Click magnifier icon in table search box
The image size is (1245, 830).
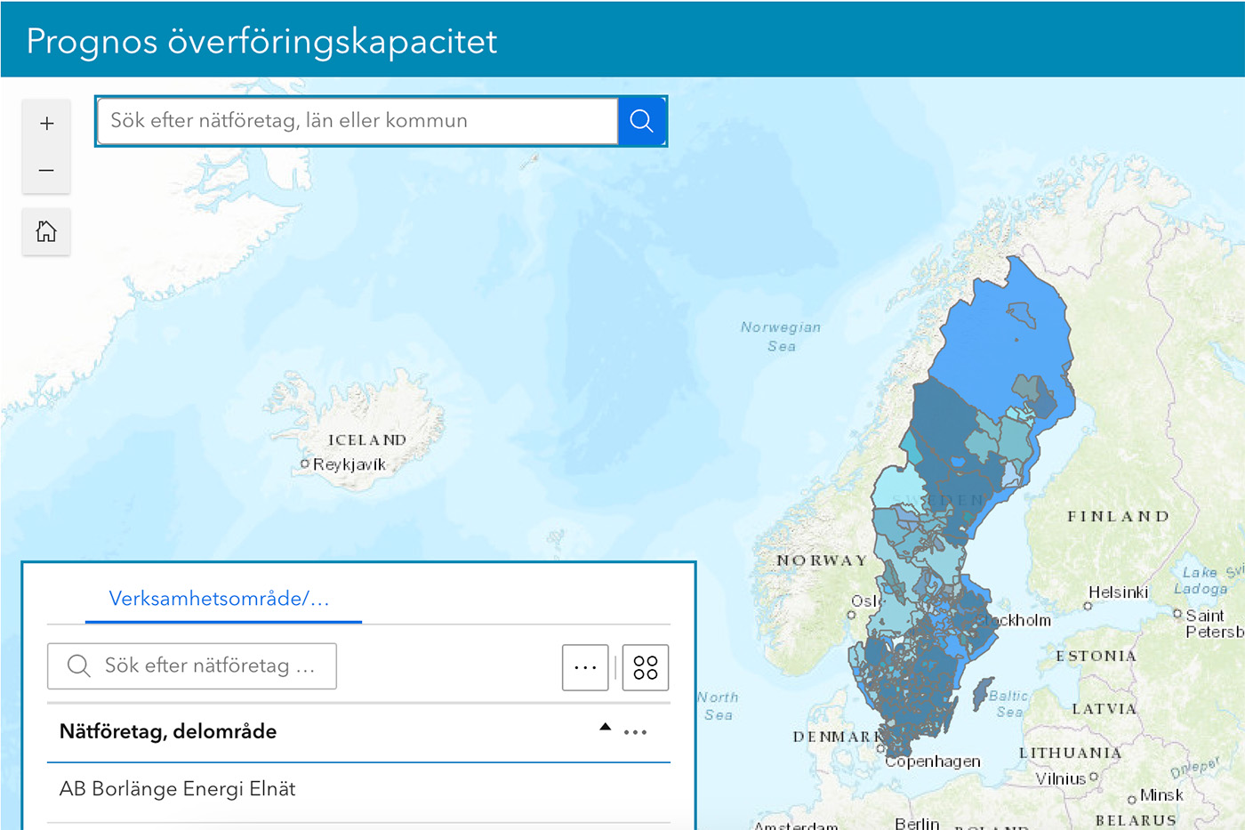(x=79, y=666)
